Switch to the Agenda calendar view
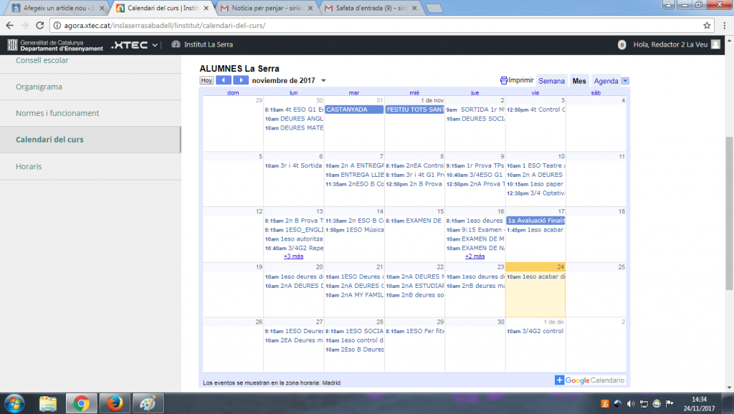 606,81
